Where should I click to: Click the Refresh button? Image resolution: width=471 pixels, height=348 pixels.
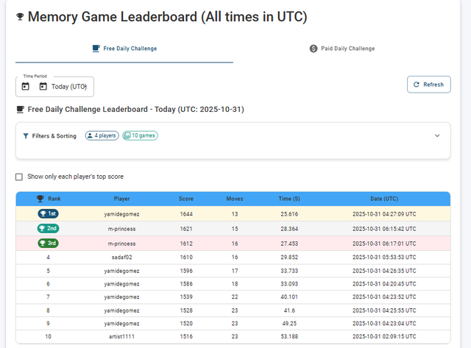coord(428,85)
